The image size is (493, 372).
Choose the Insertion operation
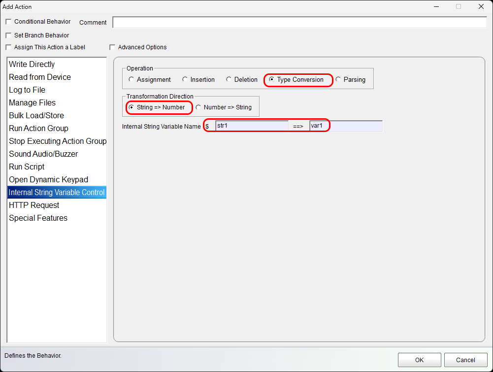(x=185, y=79)
